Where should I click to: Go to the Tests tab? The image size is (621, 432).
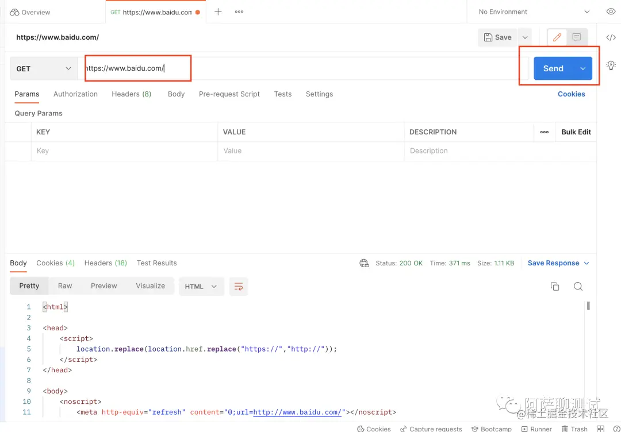(283, 94)
